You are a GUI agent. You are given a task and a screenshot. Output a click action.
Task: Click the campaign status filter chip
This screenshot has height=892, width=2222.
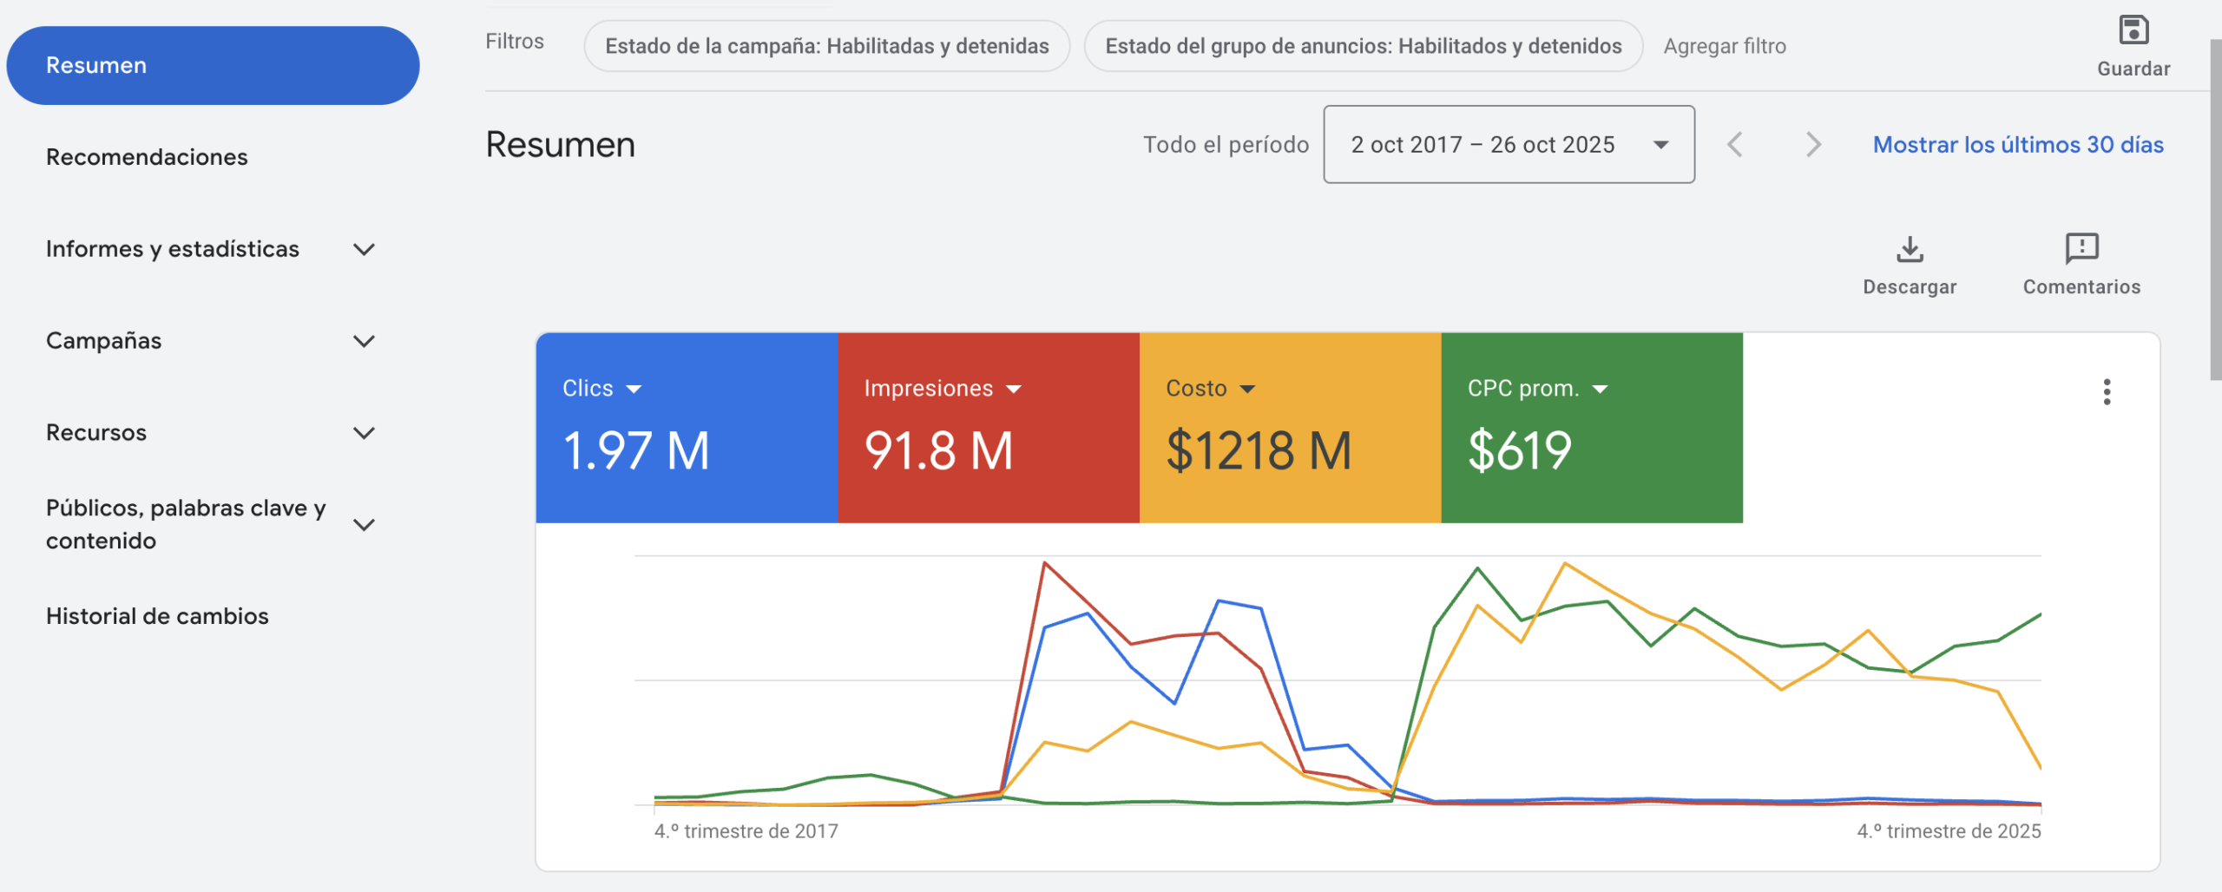click(826, 47)
